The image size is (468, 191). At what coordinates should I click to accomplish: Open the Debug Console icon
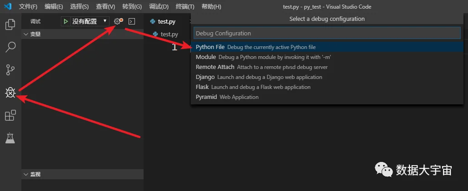[x=132, y=21]
